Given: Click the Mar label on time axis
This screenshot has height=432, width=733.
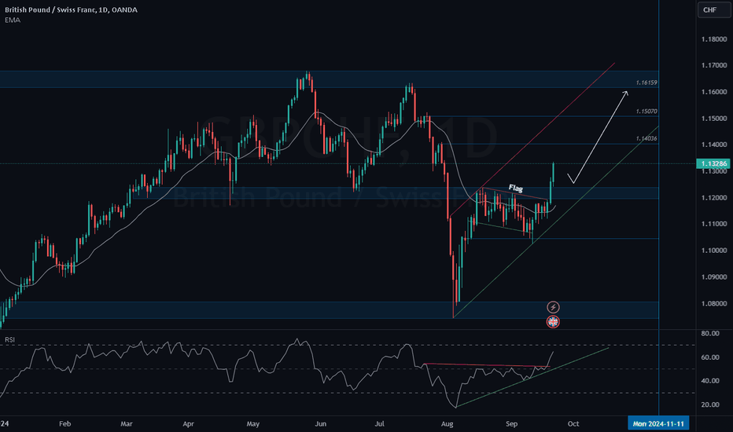Looking at the screenshot, I should (126, 424).
